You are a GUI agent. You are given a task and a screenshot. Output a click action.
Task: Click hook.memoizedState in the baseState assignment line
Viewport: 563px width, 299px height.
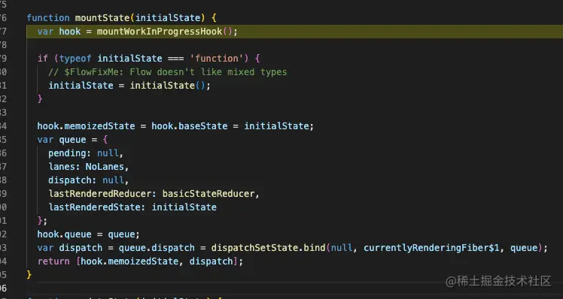click(x=86, y=126)
